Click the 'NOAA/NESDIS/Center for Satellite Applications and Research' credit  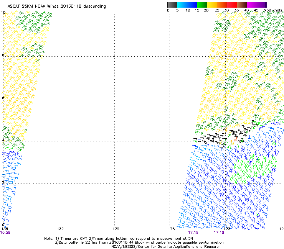(x=166, y=247)
